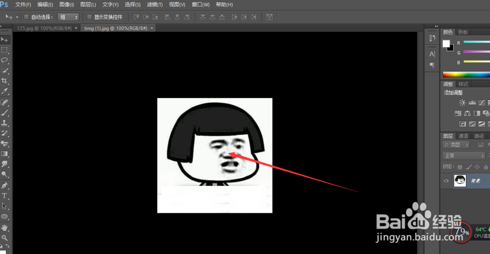The width and height of the screenshot is (490, 254).
Task: Select the Zoom tool
Action: (x=4, y=238)
